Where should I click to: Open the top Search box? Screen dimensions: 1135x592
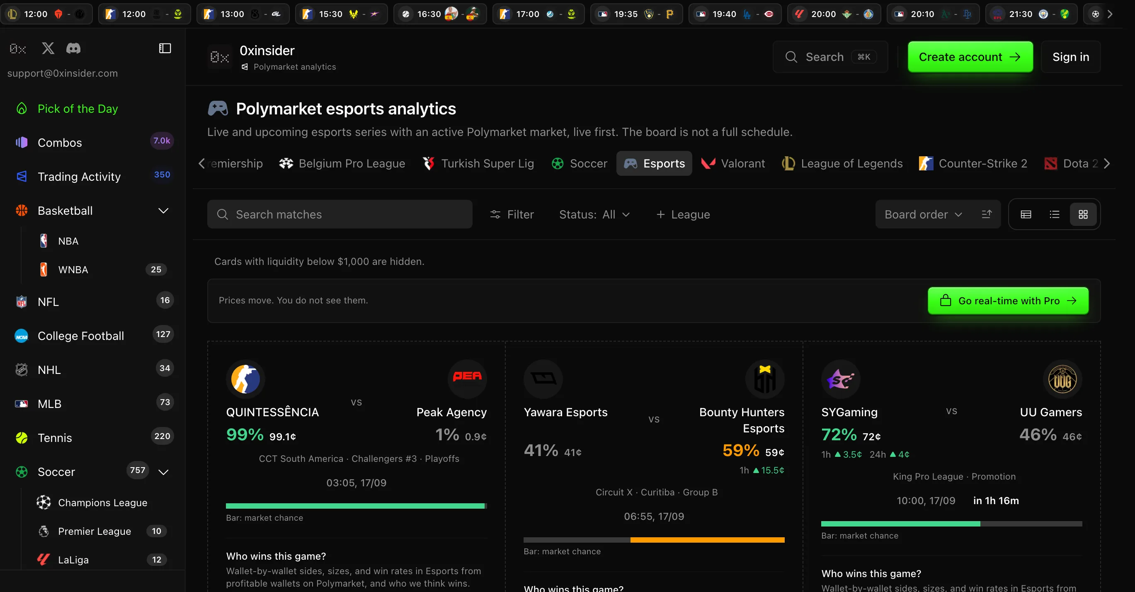(830, 57)
